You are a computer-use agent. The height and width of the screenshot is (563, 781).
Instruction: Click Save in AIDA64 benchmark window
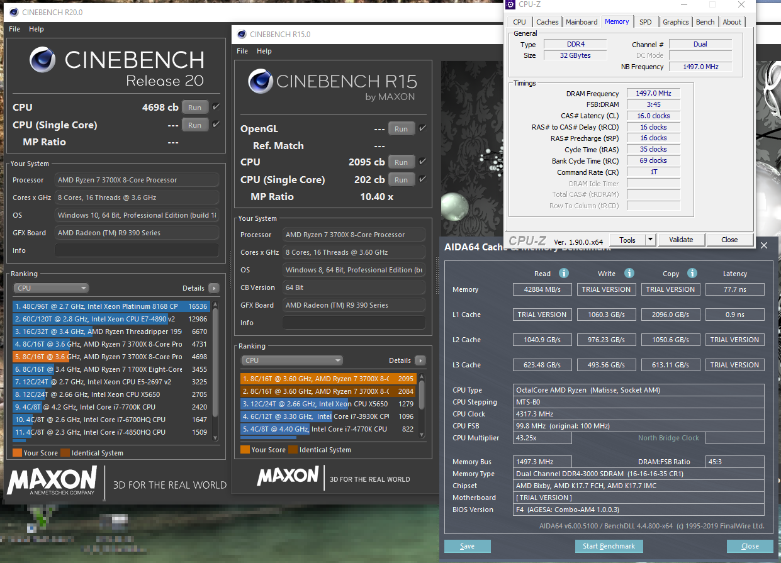[x=467, y=546]
